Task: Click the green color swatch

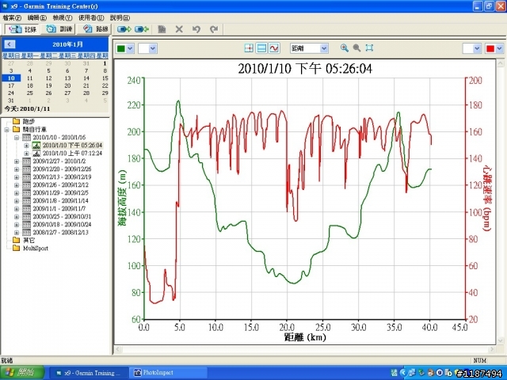Action: tap(121, 49)
